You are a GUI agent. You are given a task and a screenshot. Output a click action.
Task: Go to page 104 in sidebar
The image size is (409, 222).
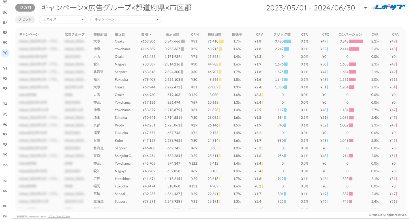[5, 216]
